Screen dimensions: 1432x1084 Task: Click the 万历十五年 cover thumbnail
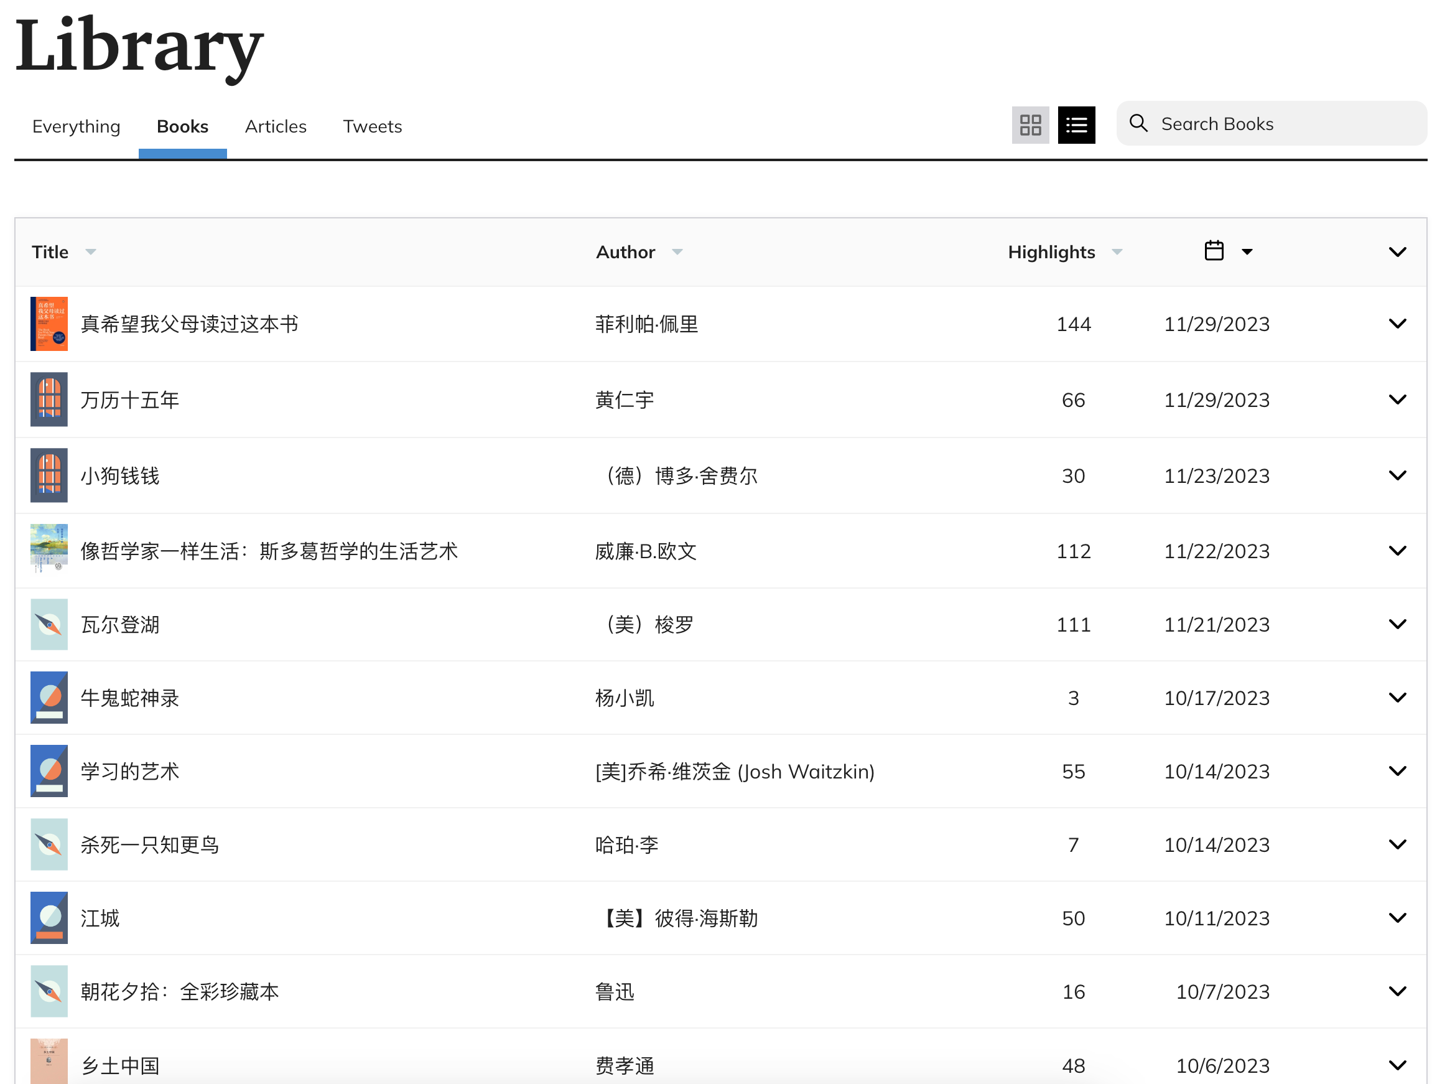49,399
